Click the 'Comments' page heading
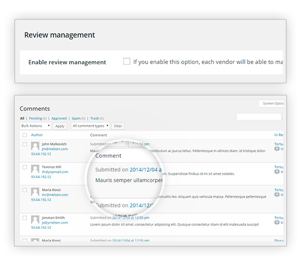Viewport: 301px width, 264px height. (x=35, y=109)
